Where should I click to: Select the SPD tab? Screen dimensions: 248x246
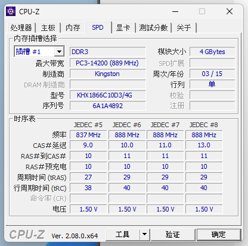click(x=98, y=27)
